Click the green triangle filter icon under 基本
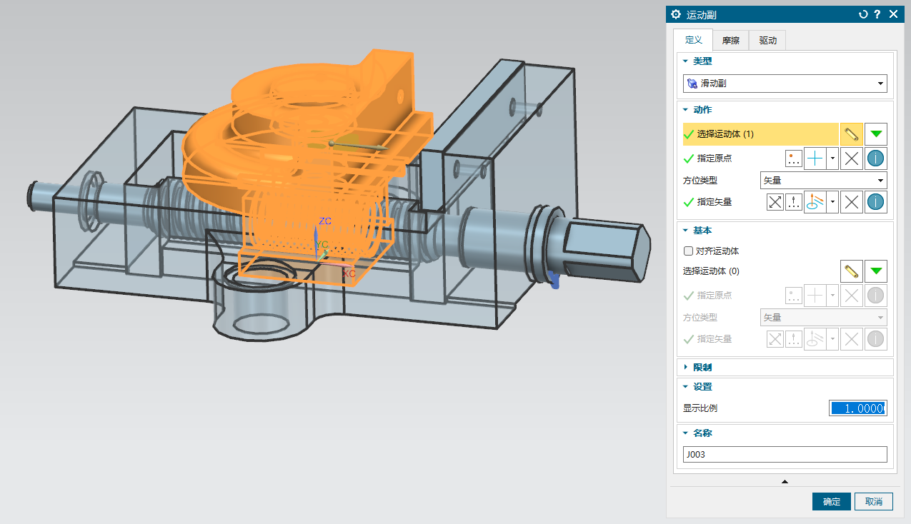The height and width of the screenshot is (524, 911). (x=876, y=271)
